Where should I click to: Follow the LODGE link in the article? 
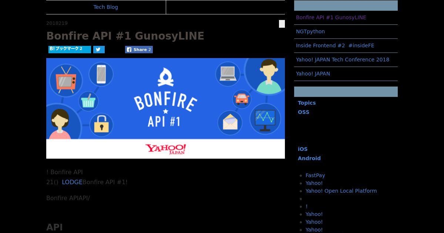72,182
